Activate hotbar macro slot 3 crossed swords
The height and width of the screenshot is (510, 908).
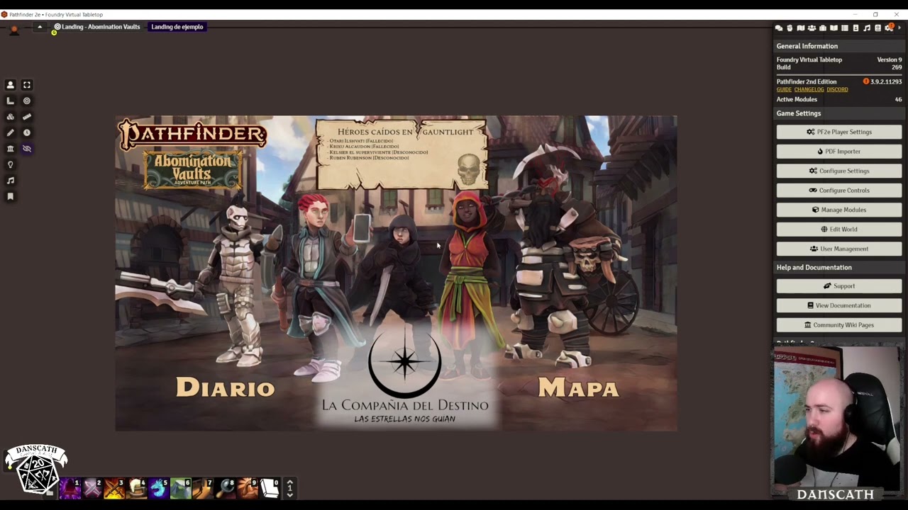(x=114, y=489)
